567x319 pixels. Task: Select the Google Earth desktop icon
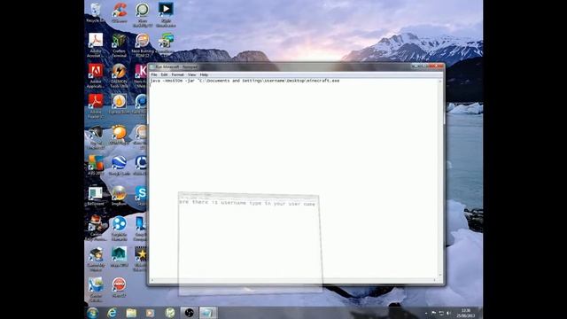pyautogui.click(x=119, y=166)
